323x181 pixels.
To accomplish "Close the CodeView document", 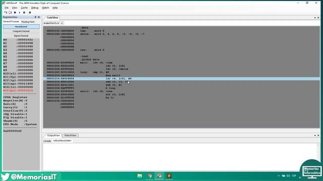I will (x=318, y=18).
